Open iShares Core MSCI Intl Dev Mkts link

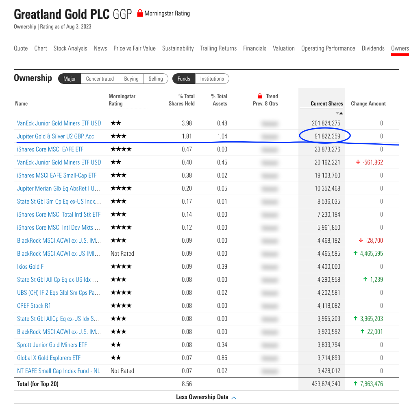(x=59, y=228)
